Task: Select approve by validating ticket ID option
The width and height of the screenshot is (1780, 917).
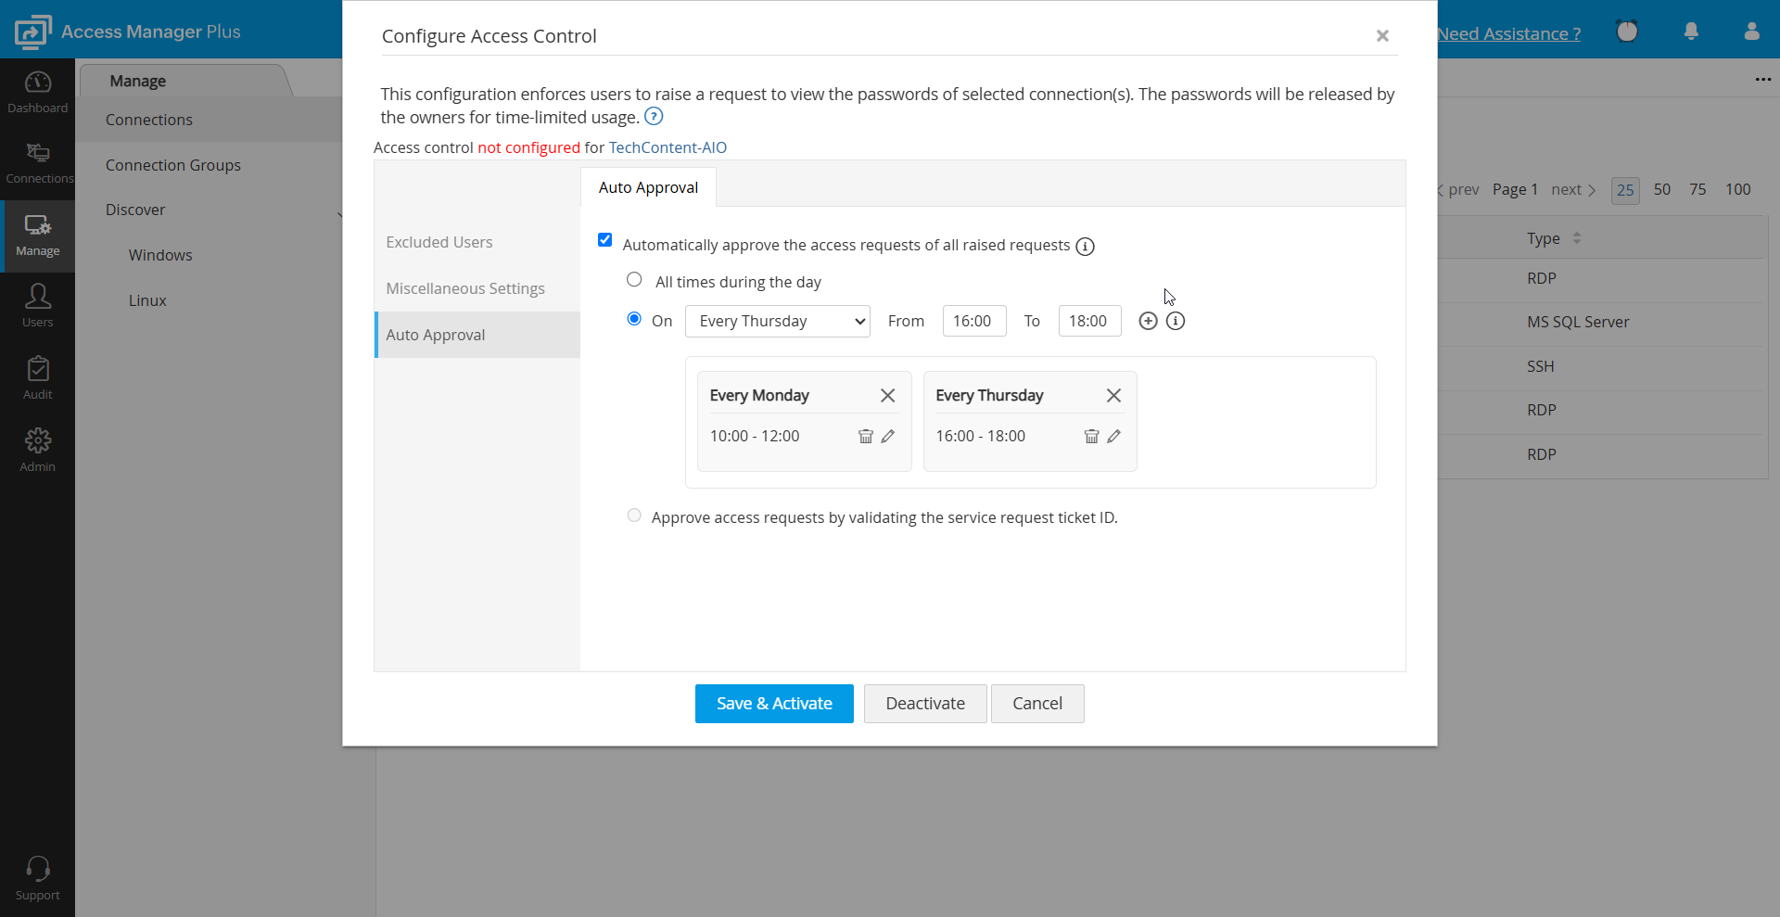Action: coord(634,516)
